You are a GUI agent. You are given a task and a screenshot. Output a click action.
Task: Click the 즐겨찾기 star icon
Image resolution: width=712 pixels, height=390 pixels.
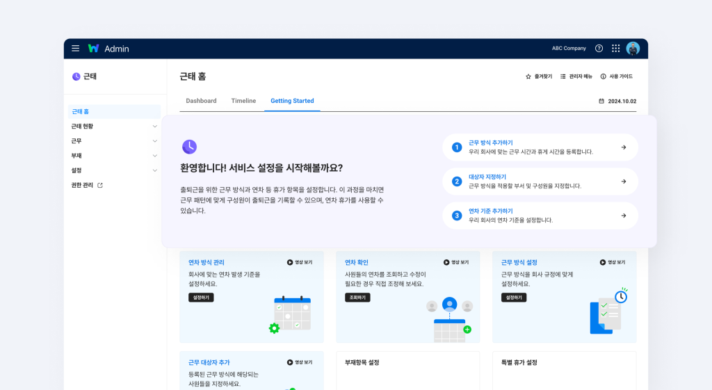pyautogui.click(x=528, y=76)
